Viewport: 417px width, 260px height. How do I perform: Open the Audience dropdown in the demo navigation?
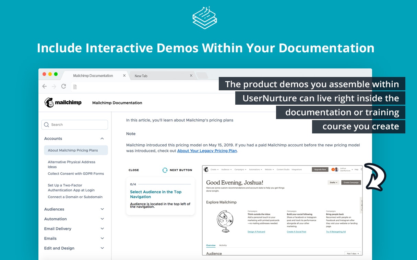[x=226, y=169]
